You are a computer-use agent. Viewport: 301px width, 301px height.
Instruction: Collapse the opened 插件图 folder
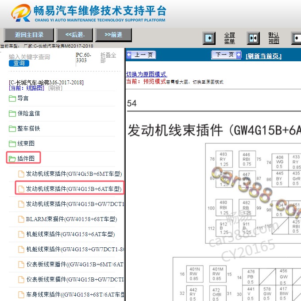[x=22, y=158]
